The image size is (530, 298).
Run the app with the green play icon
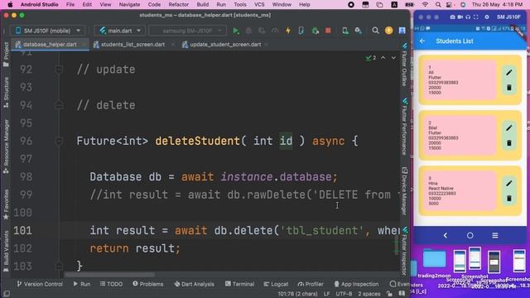(x=236, y=31)
